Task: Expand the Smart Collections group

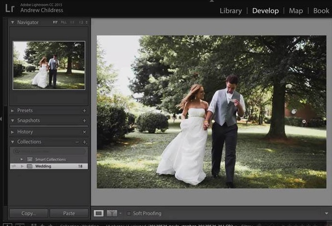Action: pos(21,160)
